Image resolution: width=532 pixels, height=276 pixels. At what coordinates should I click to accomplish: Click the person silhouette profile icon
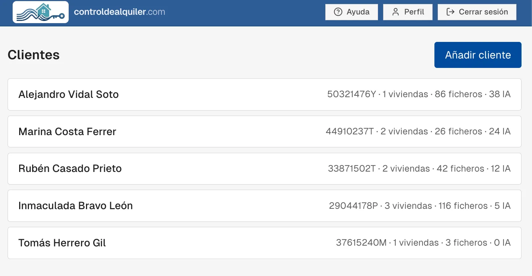tap(396, 12)
